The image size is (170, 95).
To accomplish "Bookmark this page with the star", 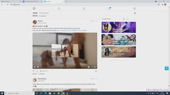I will pyautogui.click(x=159, y=5).
